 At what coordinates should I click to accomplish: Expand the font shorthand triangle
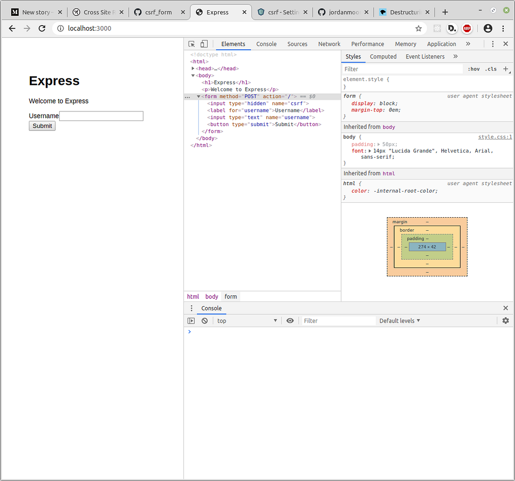[370, 151]
